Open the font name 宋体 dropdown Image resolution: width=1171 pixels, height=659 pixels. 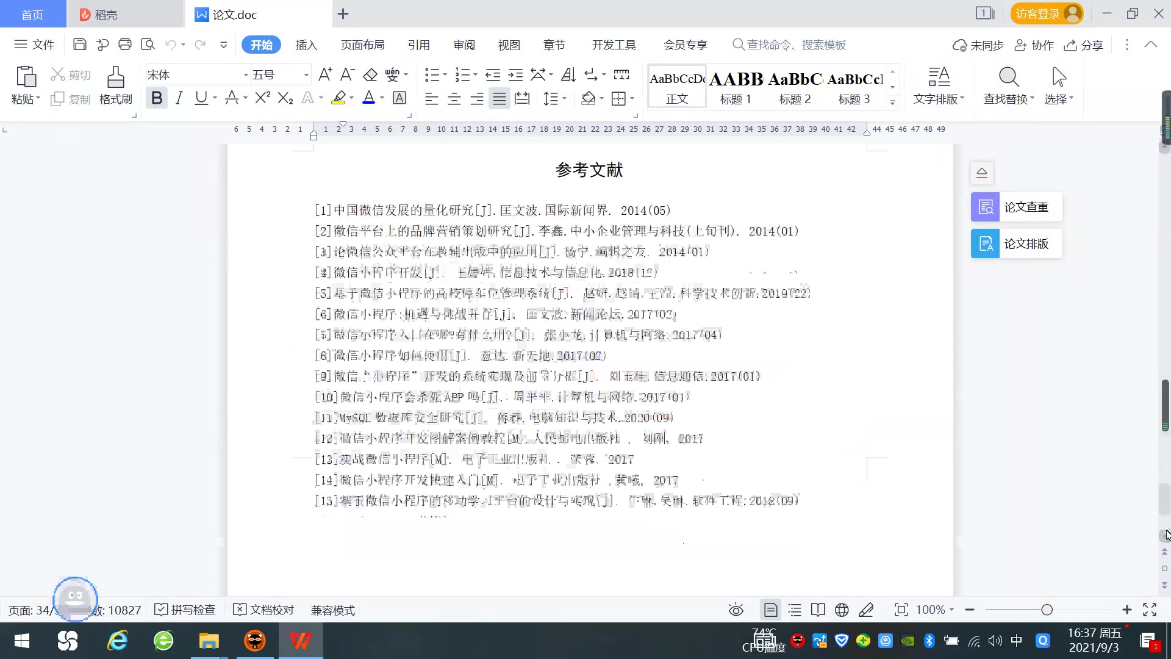(x=246, y=75)
